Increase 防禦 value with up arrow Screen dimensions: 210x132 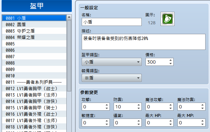point(139,105)
